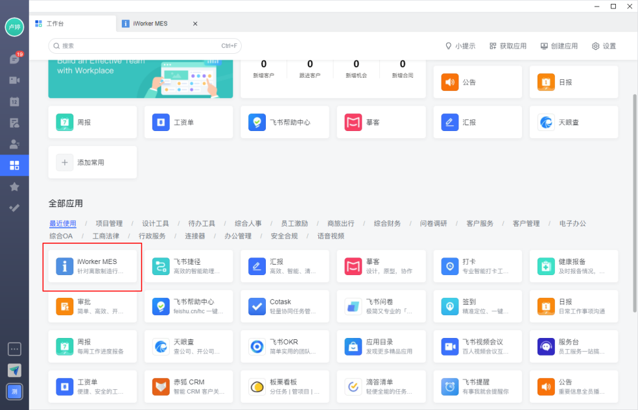
Task: Select the 待办工具 category
Action: [x=202, y=224]
